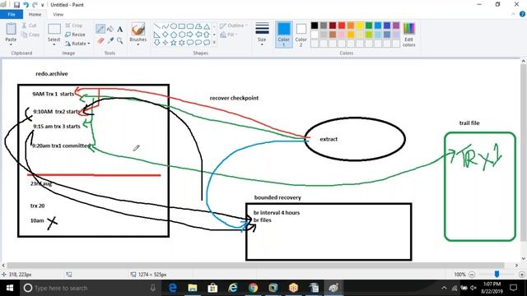Screen dimensions: 527x296
Task: Pick the purple color swatch
Action: [396, 25]
